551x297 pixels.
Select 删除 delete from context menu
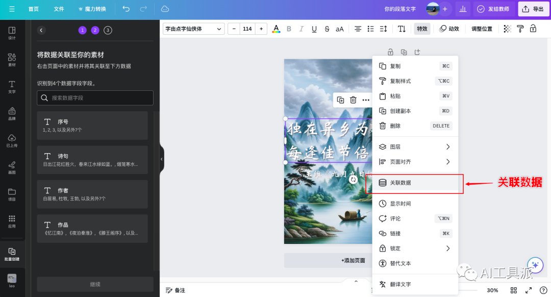click(415, 126)
